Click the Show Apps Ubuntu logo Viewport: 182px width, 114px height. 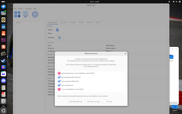[3, 111]
